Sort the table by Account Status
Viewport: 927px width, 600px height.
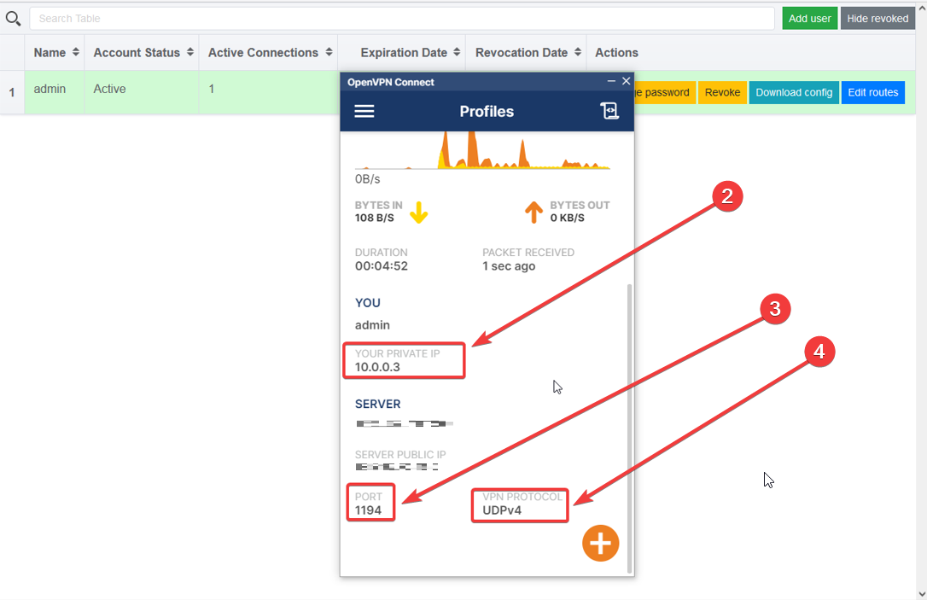point(142,53)
